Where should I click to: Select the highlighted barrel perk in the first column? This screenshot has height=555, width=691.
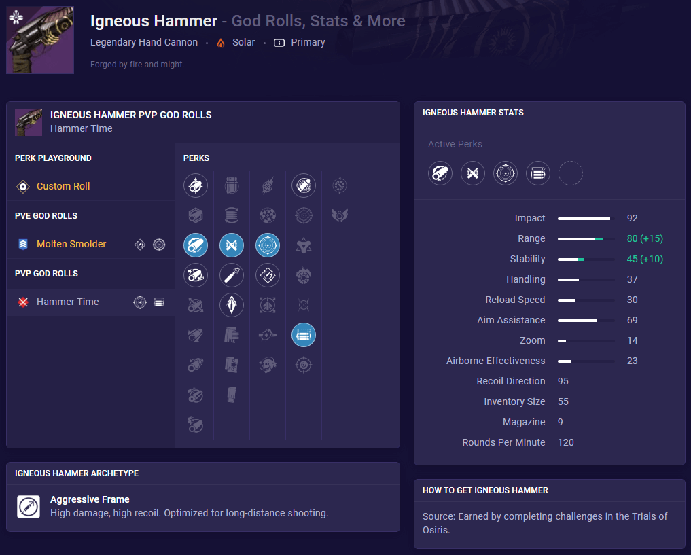(x=196, y=245)
